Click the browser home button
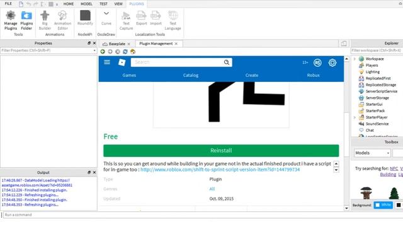Screen dimensions: 403x227 133,52
